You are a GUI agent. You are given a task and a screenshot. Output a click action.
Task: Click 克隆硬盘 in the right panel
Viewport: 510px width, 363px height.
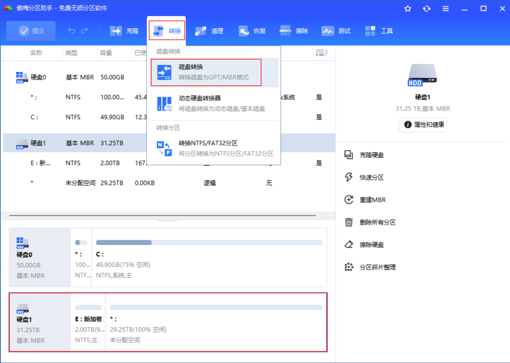371,155
